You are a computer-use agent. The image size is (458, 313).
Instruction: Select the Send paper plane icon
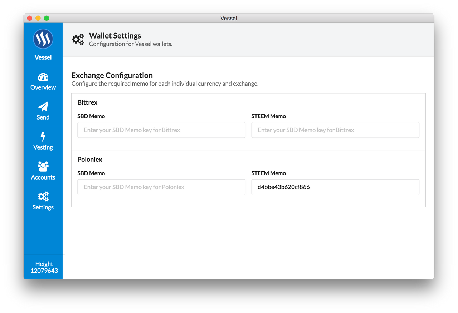tap(43, 107)
